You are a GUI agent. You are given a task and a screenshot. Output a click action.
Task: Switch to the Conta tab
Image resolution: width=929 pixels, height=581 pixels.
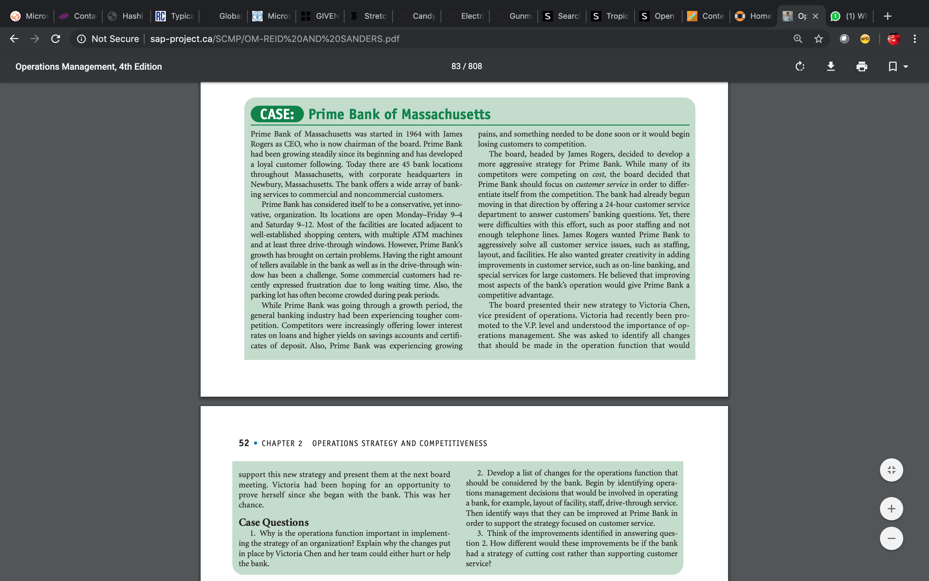[78, 16]
